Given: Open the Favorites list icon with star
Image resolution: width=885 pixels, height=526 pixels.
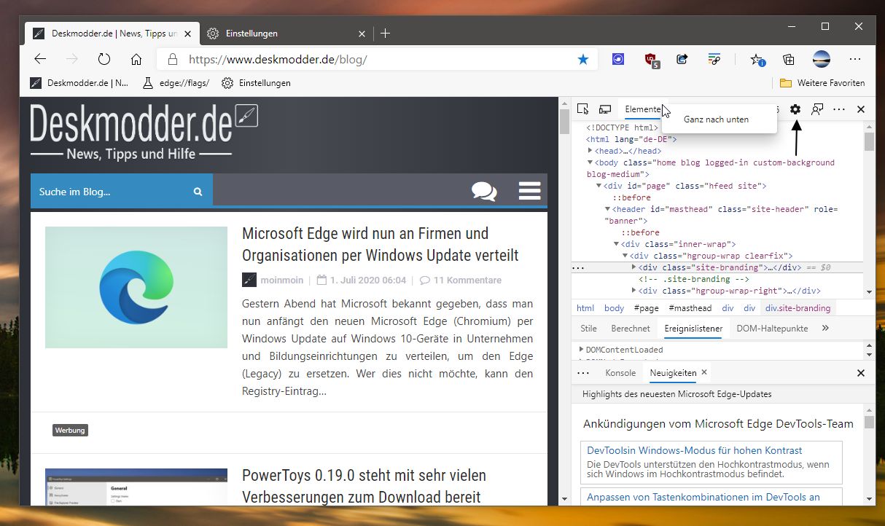Looking at the screenshot, I should (x=757, y=60).
